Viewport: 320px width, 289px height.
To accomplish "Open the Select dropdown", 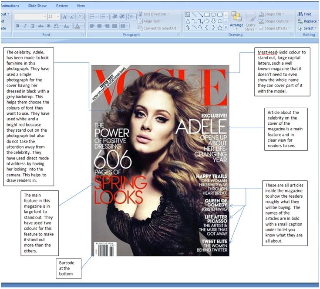I will [x=307, y=28].
